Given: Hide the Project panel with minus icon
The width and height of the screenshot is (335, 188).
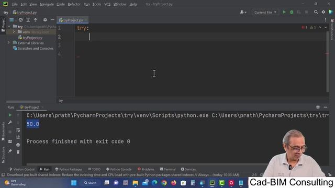Looking at the screenshot, I should [x=52, y=20].
